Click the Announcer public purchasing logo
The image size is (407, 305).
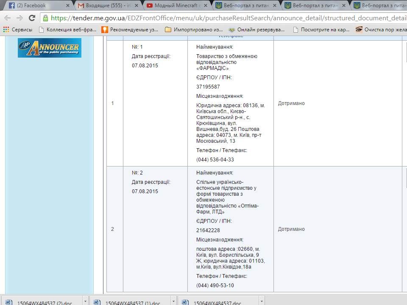coord(49,48)
